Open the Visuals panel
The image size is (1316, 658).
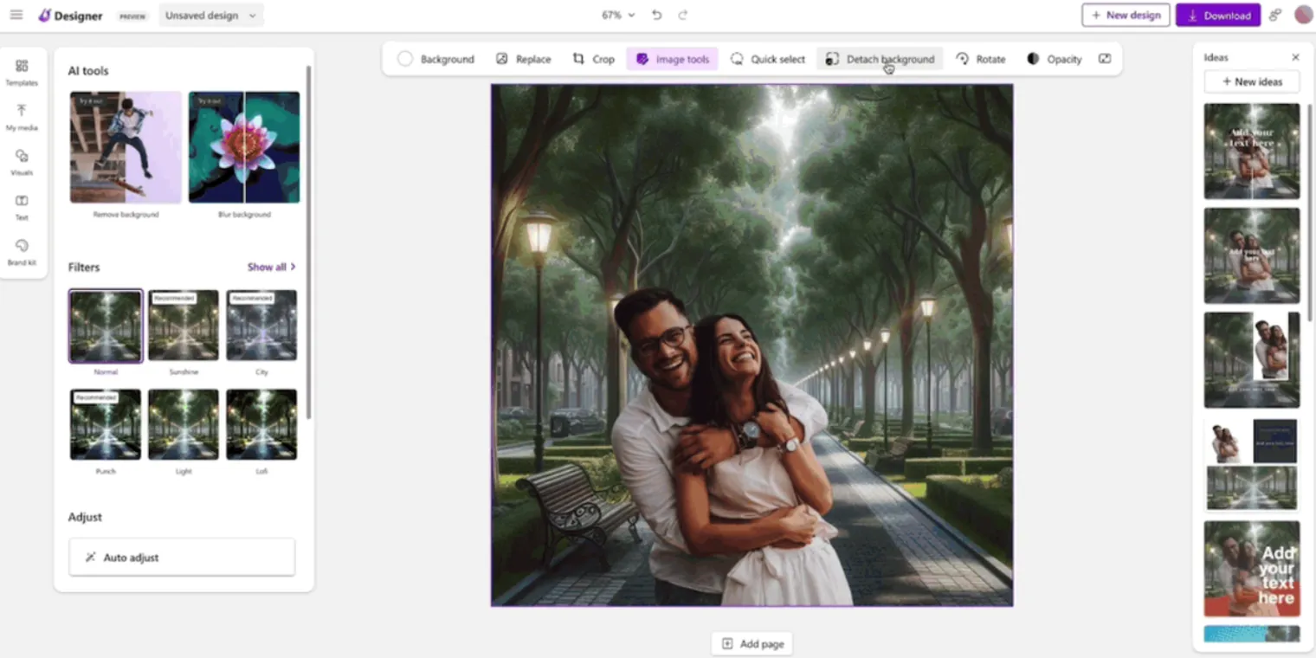pos(22,162)
